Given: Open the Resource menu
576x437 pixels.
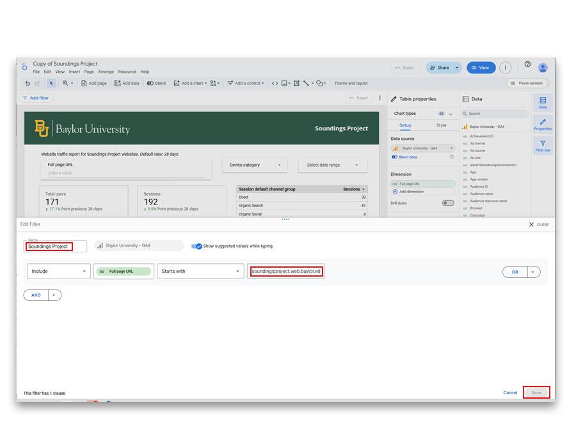Looking at the screenshot, I should (127, 72).
